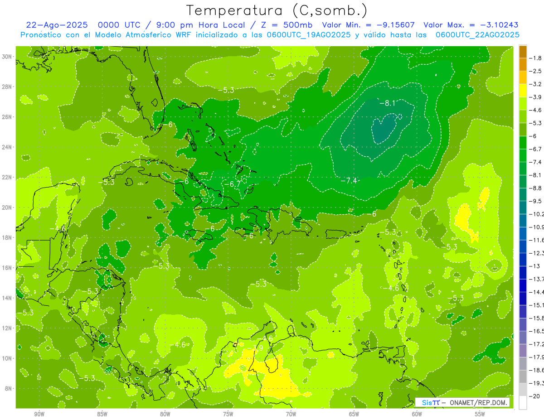Click the -10.2 color scale label
Image resolution: width=544 pixels, height=420 pixels.
(x=536, y=214)
